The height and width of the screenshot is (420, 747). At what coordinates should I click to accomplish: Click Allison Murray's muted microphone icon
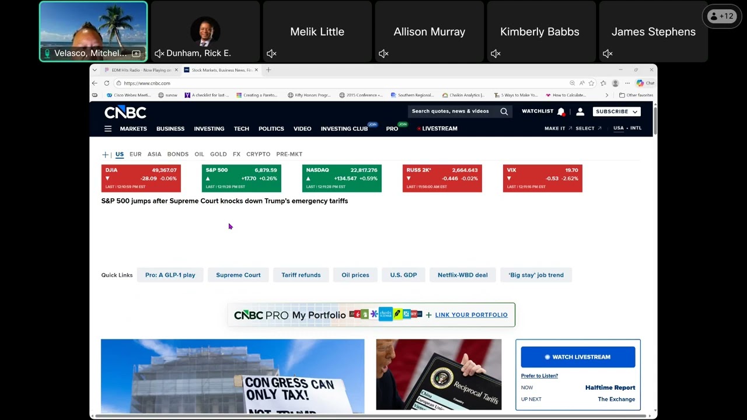tap(383, 54)
